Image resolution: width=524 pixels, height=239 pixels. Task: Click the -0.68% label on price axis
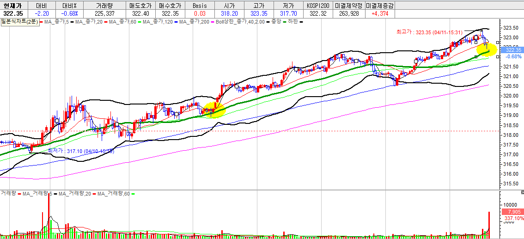514,56
